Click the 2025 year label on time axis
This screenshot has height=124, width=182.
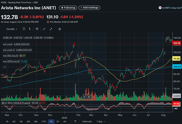pos(64,118)
